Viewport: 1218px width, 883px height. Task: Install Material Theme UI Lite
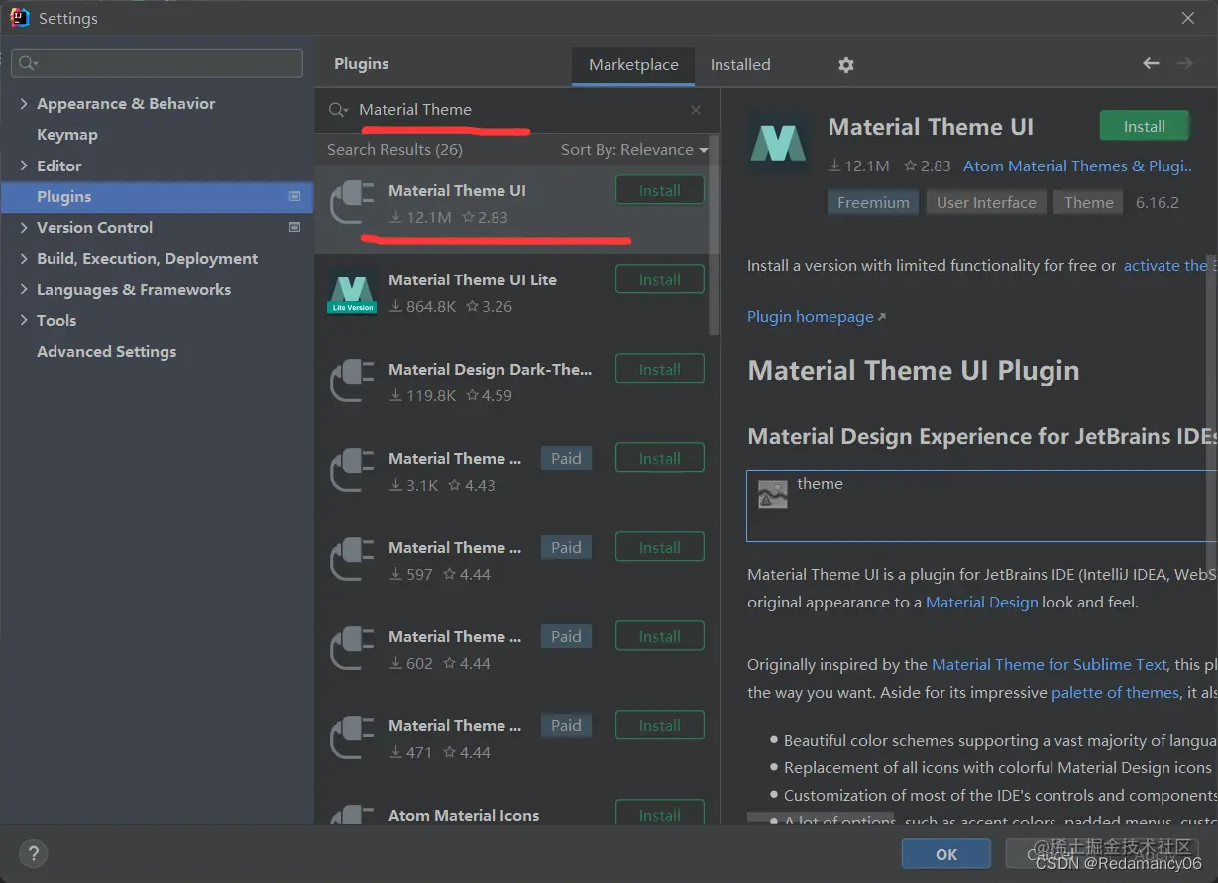coord(660,279)
